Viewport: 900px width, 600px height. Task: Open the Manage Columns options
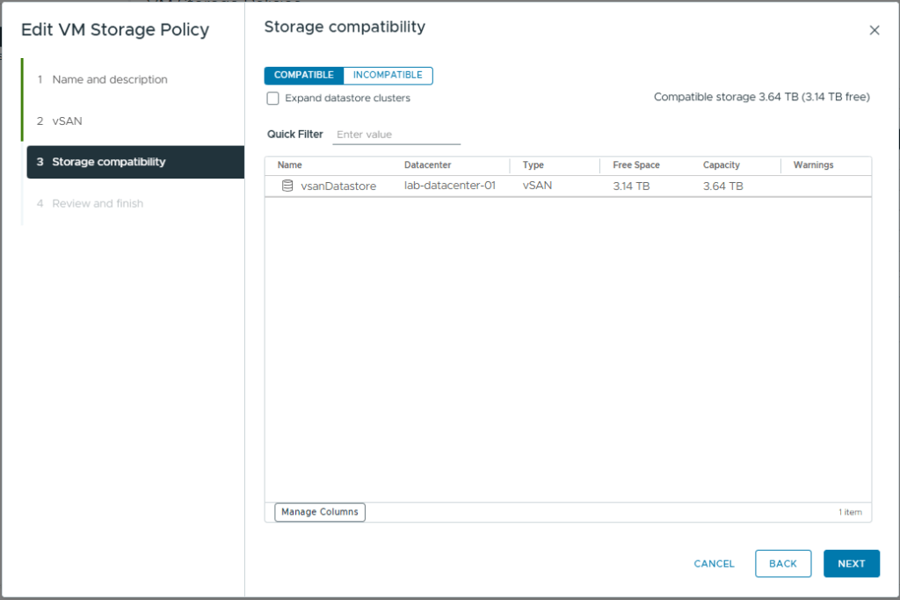coord(320,512)
